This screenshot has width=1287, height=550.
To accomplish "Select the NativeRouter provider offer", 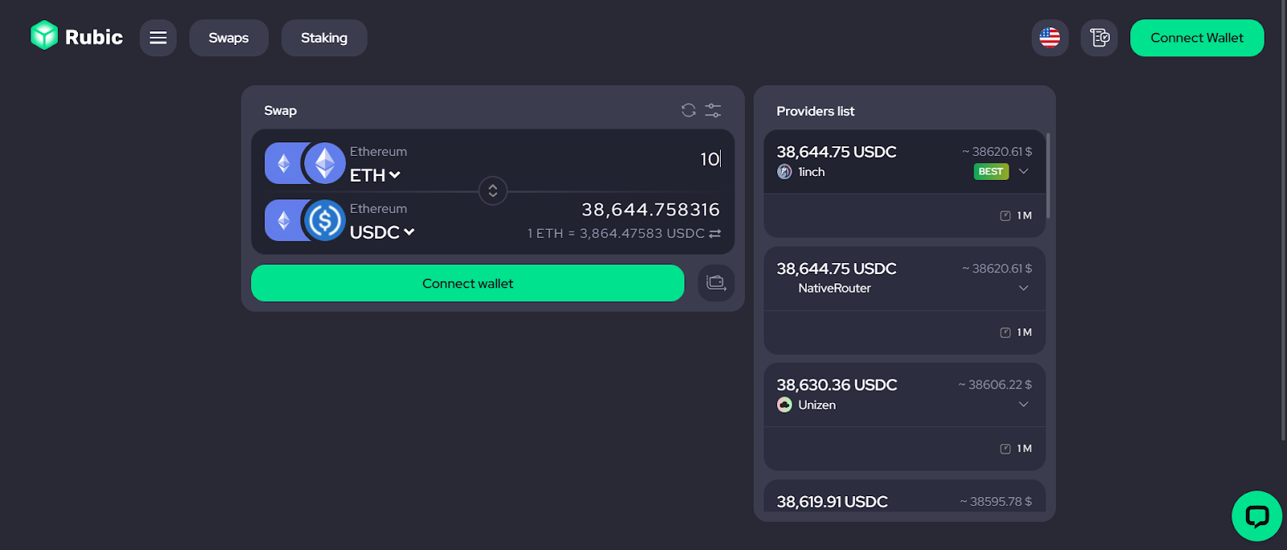I will (x=904, y=300).
